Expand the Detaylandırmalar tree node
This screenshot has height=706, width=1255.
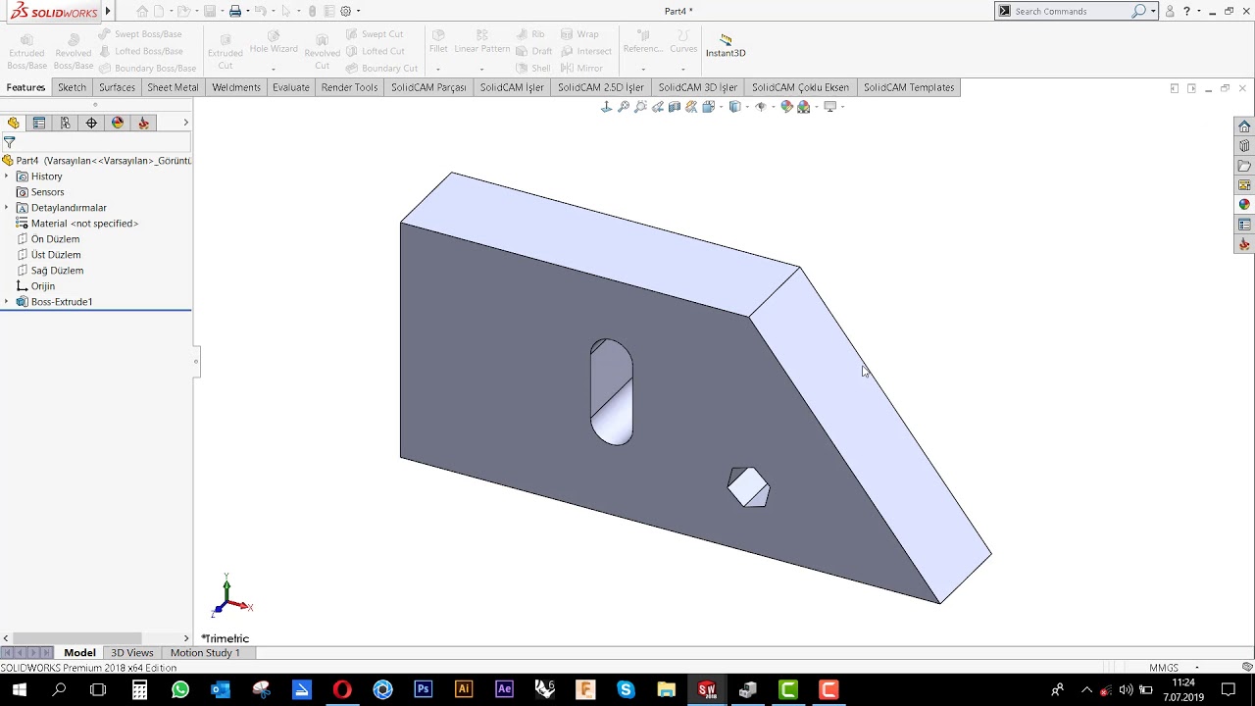[x=6, y=208]
